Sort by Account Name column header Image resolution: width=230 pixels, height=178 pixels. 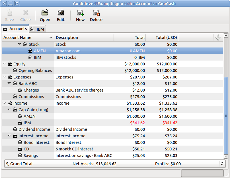click(28, 38)
